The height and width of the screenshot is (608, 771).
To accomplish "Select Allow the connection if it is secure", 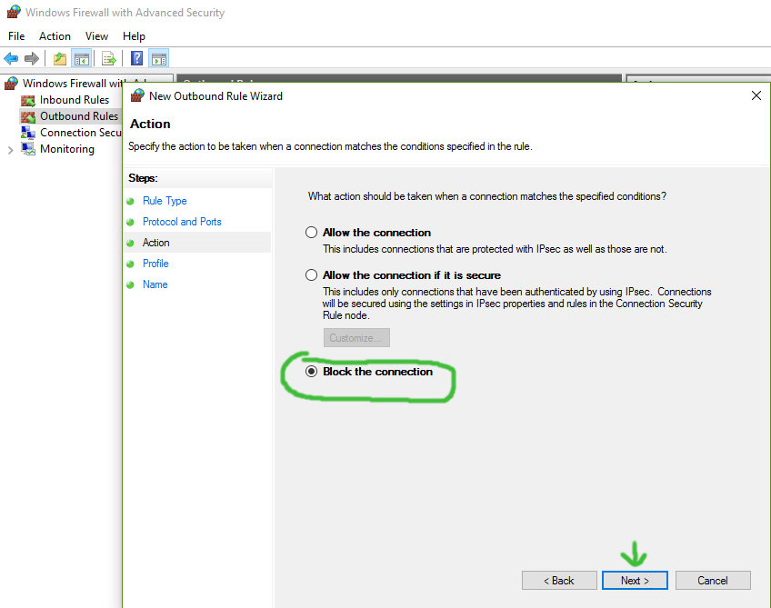I will click(311, 274).
